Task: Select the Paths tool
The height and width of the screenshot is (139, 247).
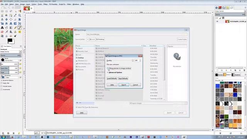Action: [11, 15]
